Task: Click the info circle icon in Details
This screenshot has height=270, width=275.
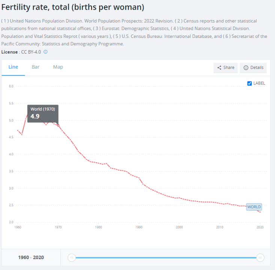Action: pyautogui.click(x=246, y=68)
